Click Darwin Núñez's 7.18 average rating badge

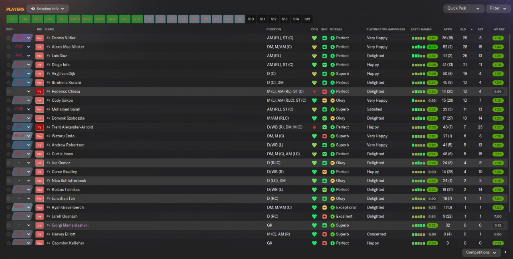498,38
